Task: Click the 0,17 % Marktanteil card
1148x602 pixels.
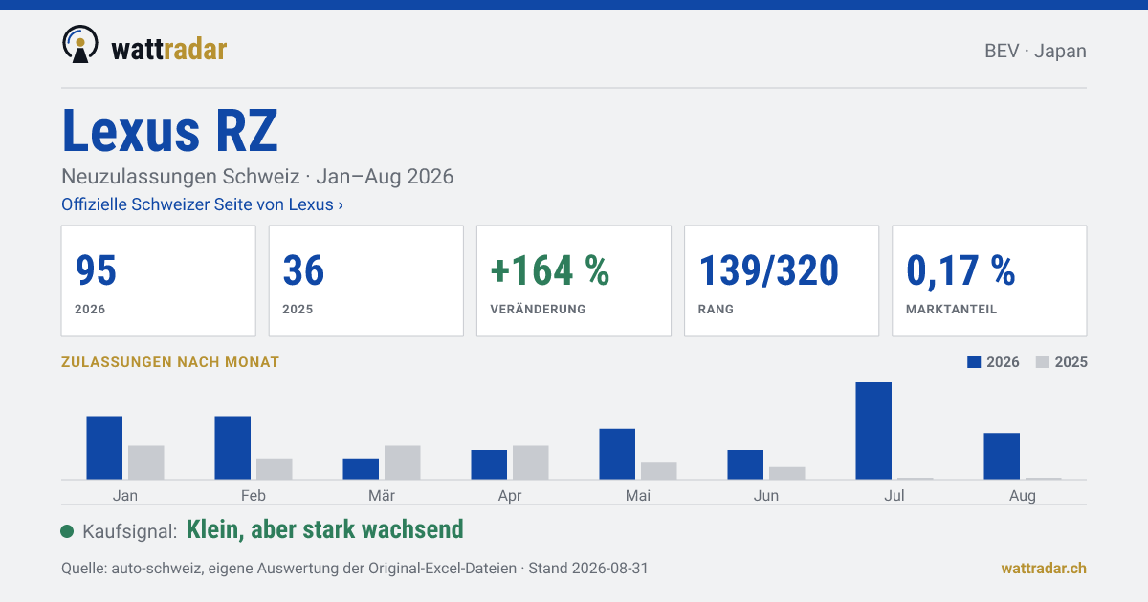Action: pos(989,281)
